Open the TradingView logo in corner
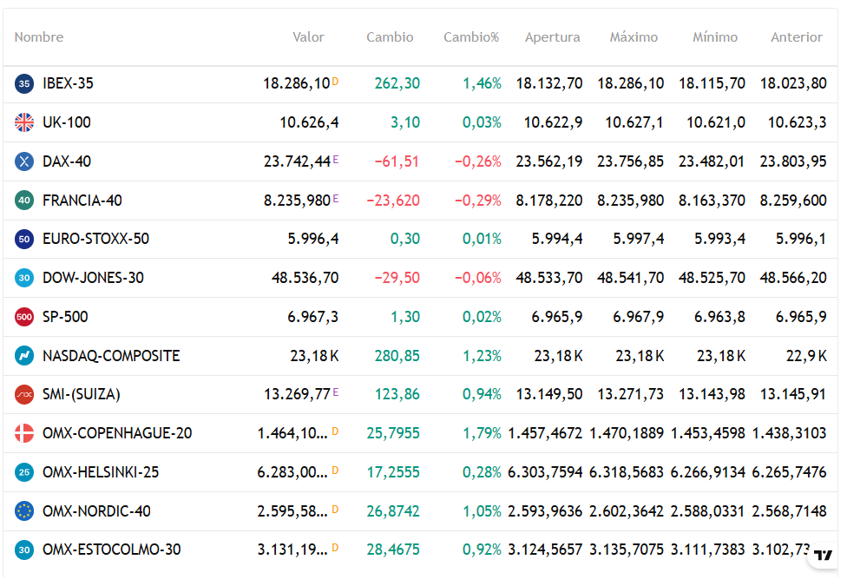The width and height of the screenshot is (847, 586). click(x=823, y=556)
